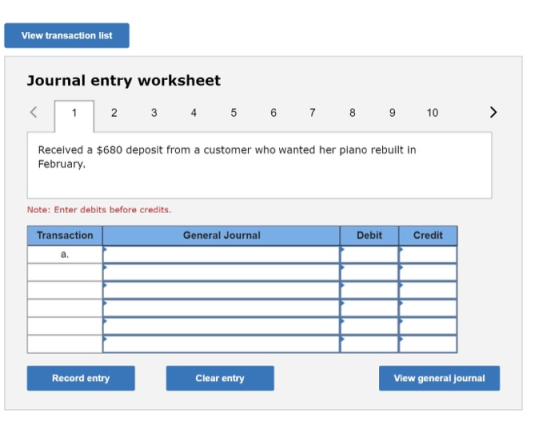Viewport: 559px width, 425px height.
Task: Jump to worksheet tab 6
Action: pos(273,113)
